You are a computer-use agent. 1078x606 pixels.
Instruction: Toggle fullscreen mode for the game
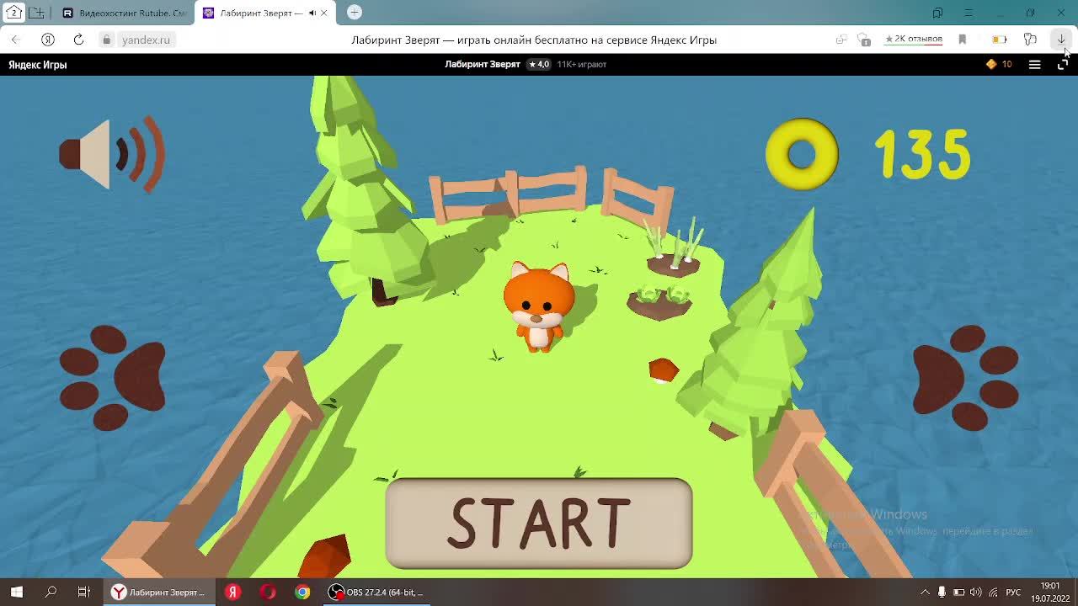[x=1062, y=65]
